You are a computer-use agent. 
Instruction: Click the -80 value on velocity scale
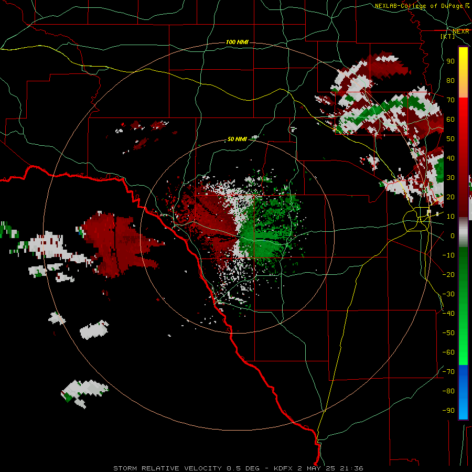click(x=448, y=391)
